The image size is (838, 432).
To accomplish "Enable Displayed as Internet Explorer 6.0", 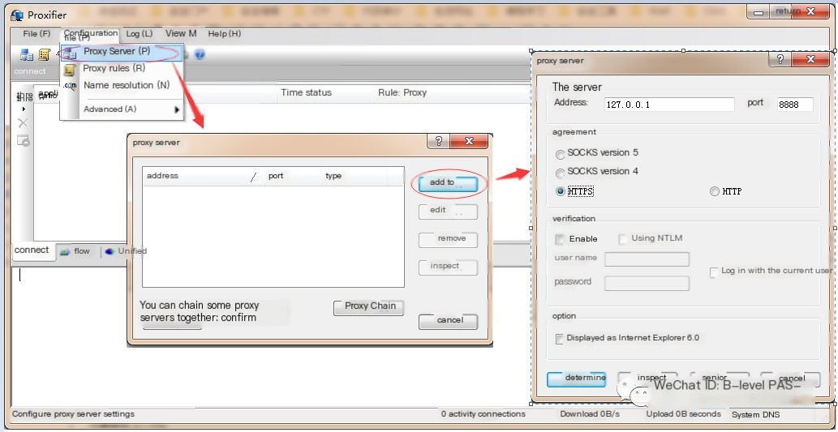I will (x=560, y=339).
